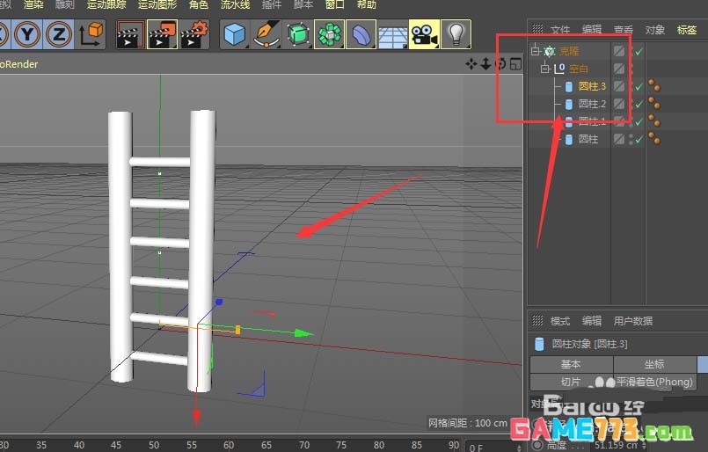
Task: Select Phong tag on 圆柱.1 row
Action: 654,120
